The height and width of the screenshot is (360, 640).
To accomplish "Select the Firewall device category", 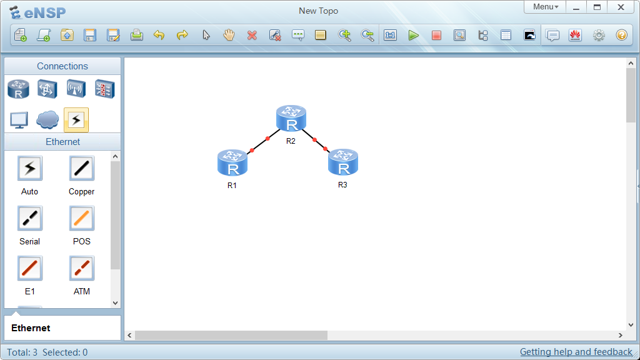I will (104, 89).
